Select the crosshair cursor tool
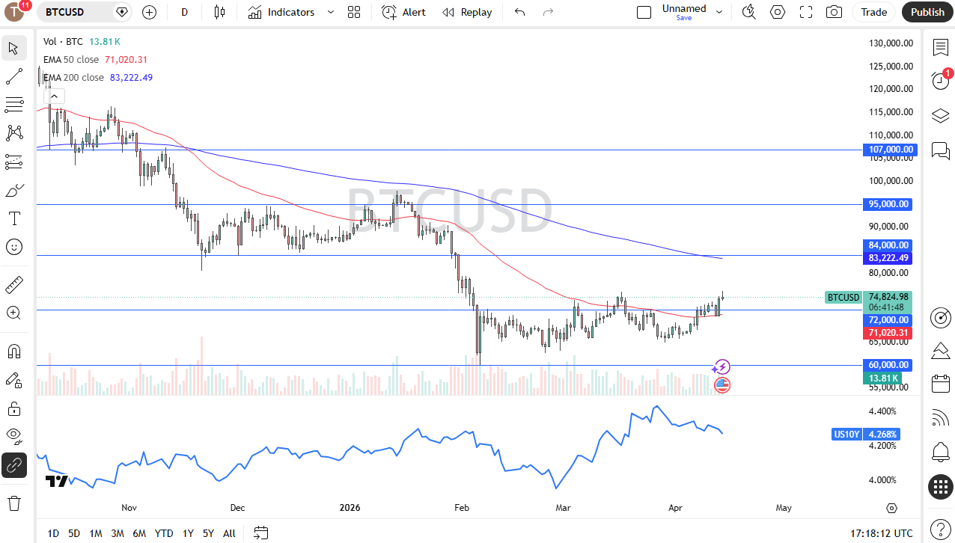This screenshot has height=543, width=955. [13, 48]
